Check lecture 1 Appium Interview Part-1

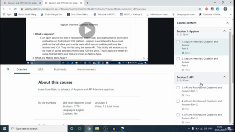pyautogui.click(x=178, y=42)
